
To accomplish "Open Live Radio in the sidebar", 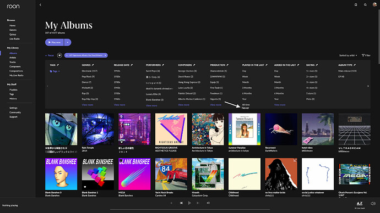I will pos(14,39).
